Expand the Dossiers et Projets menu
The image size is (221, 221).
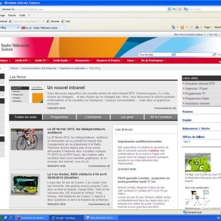(110, 61)
